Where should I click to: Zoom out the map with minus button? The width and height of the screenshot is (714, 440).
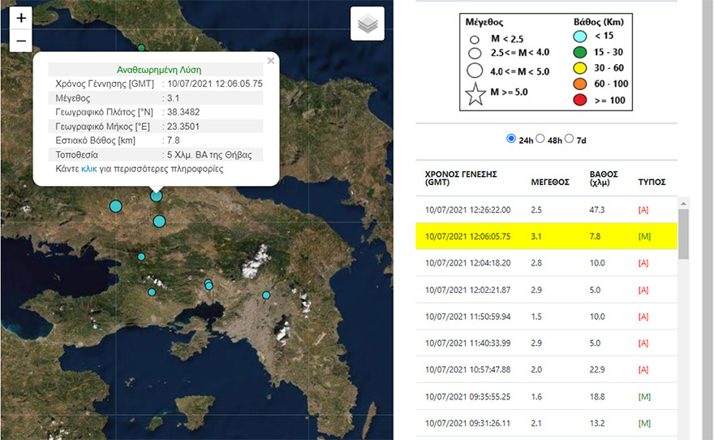click(21, 41)
